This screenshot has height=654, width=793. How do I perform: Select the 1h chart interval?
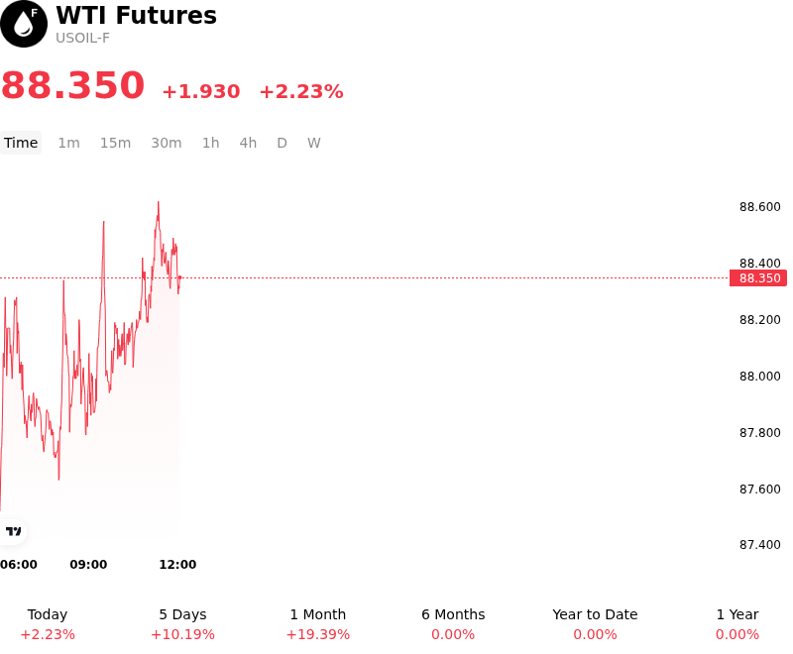pos(211,143)
